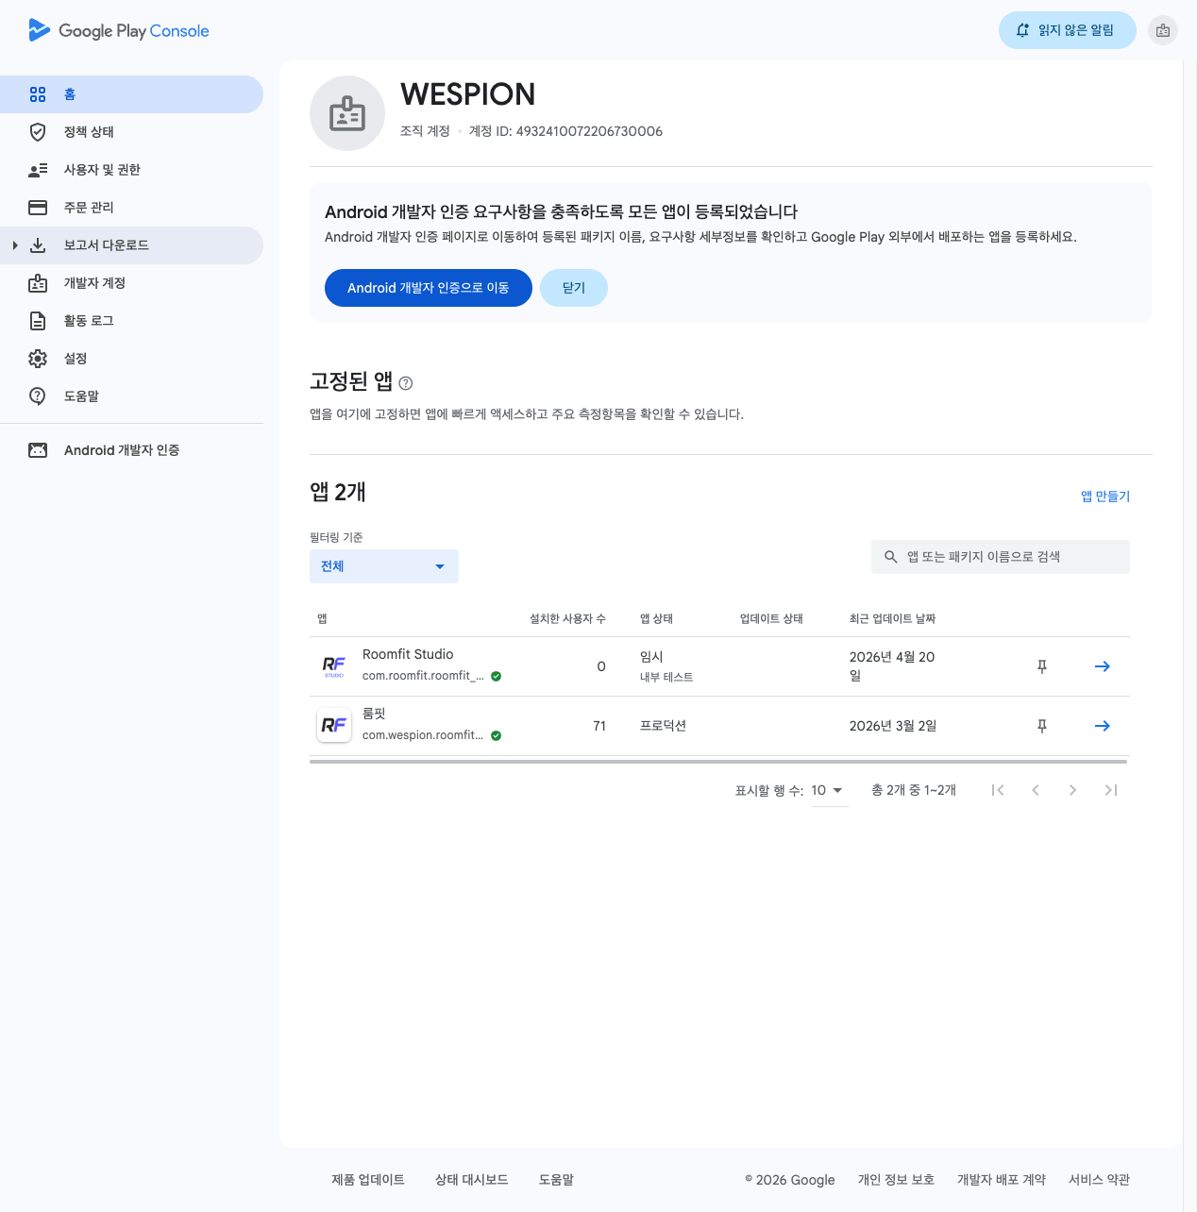Open 읽지 않은 알림 notifications button

(x=1067, y=30)
